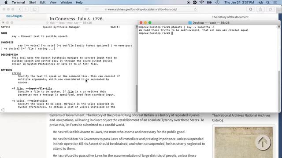The height and width of the screenshot is (158, 282).
Task: Click the Desktop folder icon in Terminal title
Action: pos(190,23)
